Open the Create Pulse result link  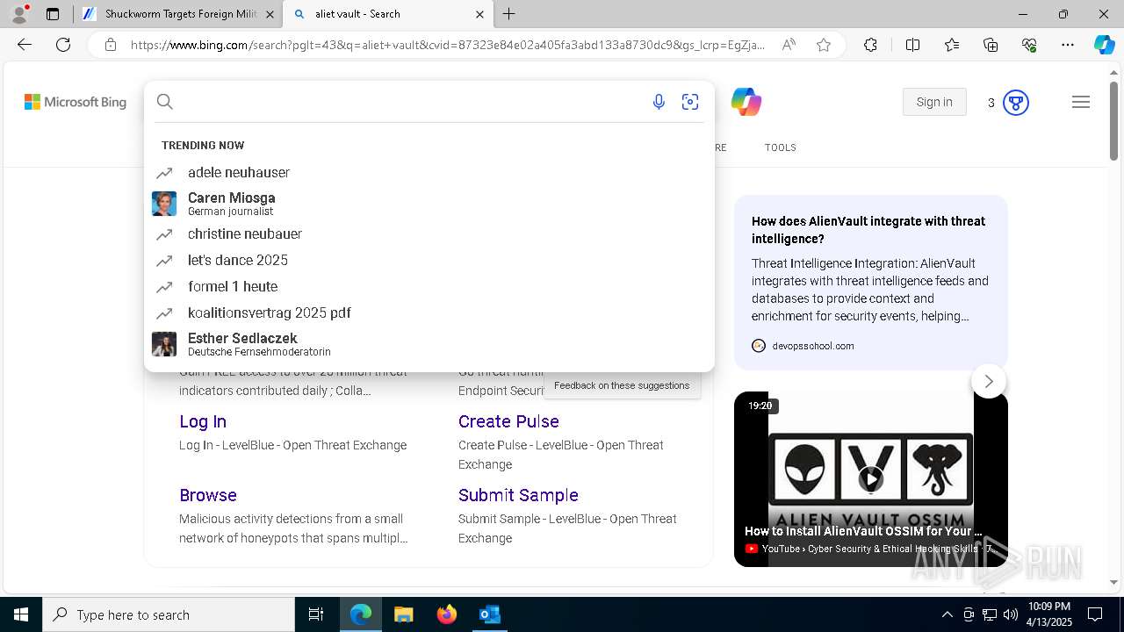pos(508,421)
